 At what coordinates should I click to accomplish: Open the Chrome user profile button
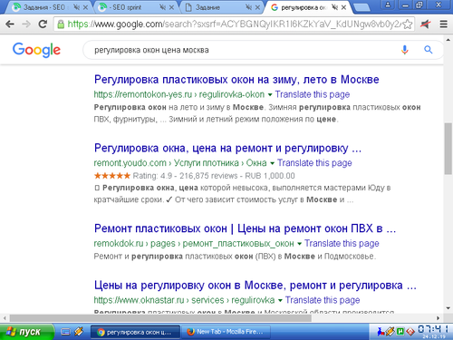[388, 5]
